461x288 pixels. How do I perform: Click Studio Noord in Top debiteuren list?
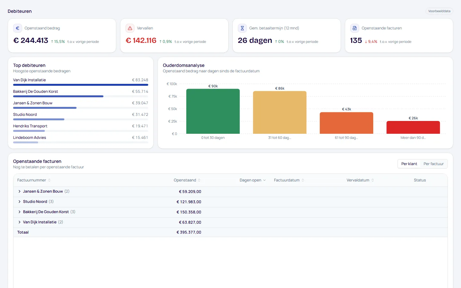(25, 115)
